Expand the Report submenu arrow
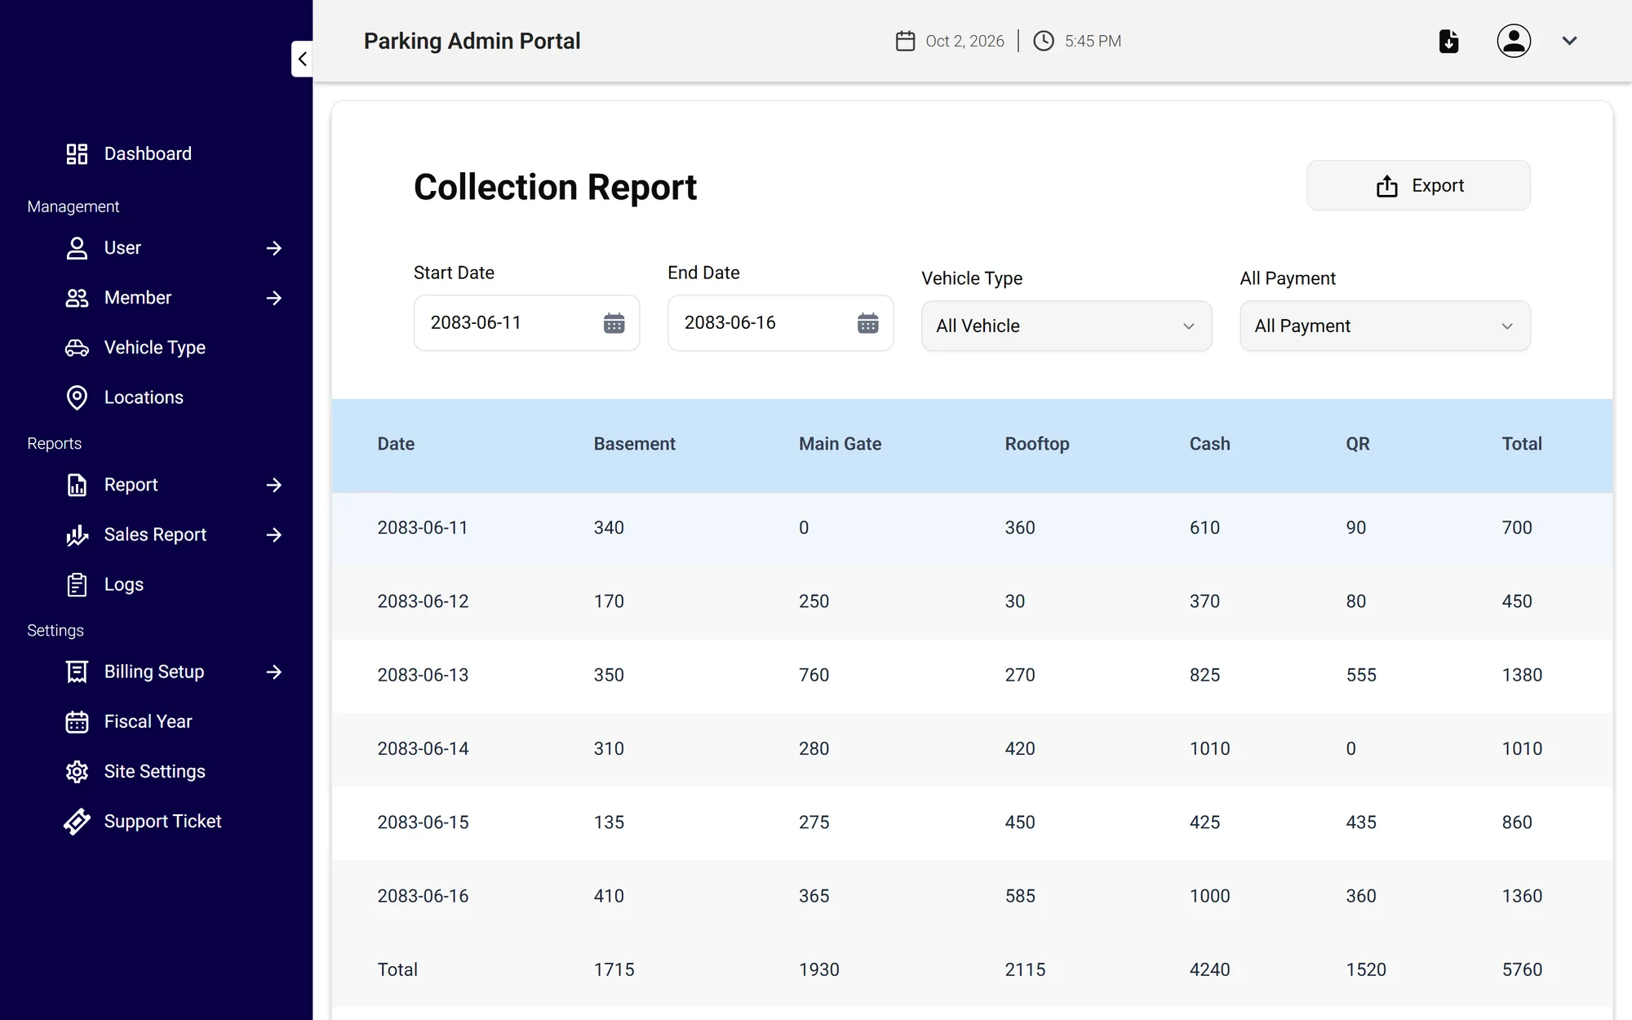Image resolution: width=1632 pixels, height=1020 pixels. click(x=274, y=485)
